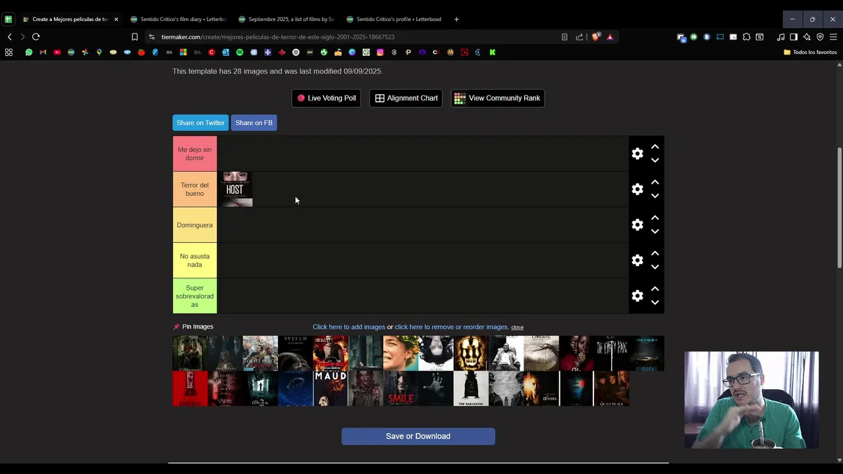This screenshot has width=843, height=474.
Task: Switch to Sentido Crítico's profile tab
Action: point(394,19)
